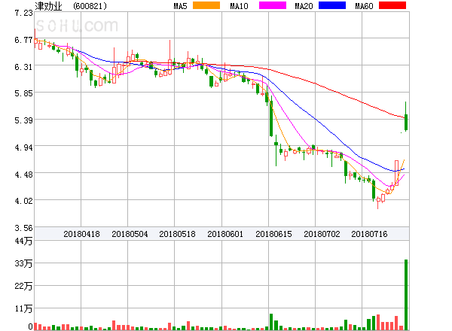The height and width of the screenshot is (331, 452).
Task: Click the 5.39 price axis label
Action: coord(23,120)
